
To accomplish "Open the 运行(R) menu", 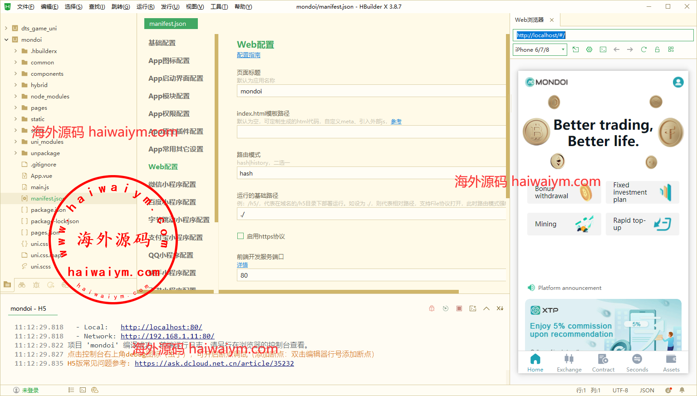I will [x=145, y=7].
